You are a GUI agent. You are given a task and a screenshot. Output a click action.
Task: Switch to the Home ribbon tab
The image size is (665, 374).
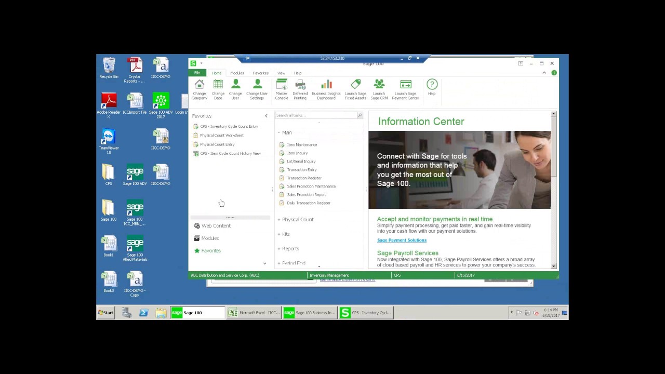click(x=217, y=73)
